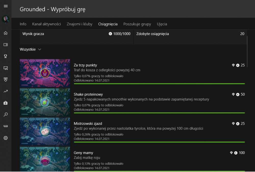This screenshot has width=255, height=172.
Task: Open the Achievements trophy icon
Action: 6,56
